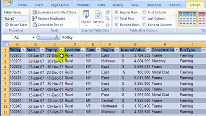Open the Policy column filter dropdown

(23, 50)
